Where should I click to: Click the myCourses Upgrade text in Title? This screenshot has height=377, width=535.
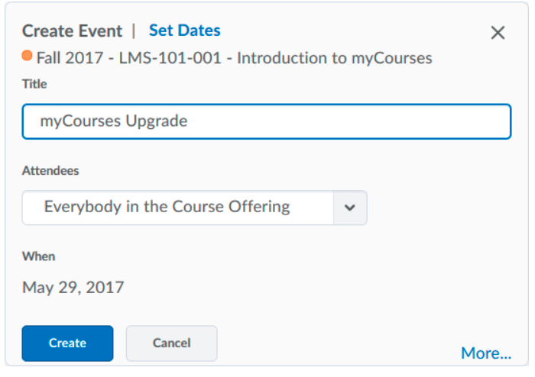coord(113,121)
